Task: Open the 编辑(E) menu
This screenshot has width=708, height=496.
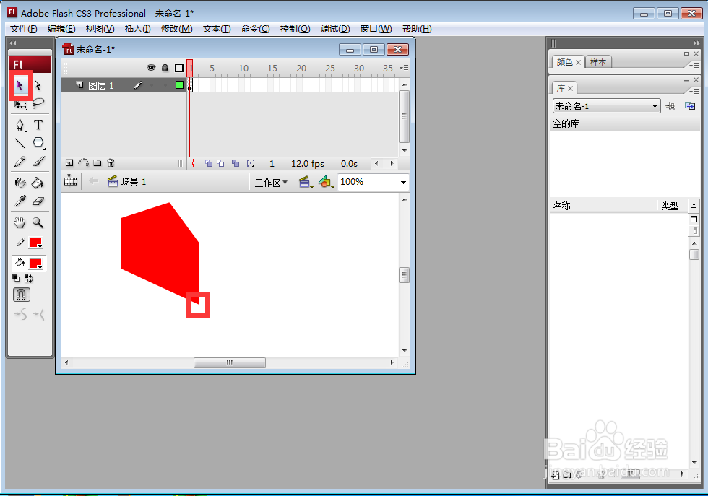Action: [x=61, y=29]
